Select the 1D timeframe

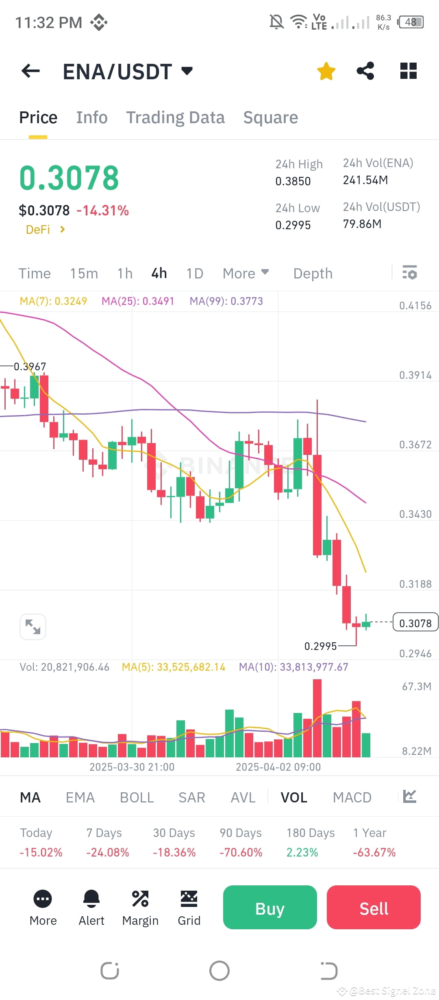click(x=194, y=273)
